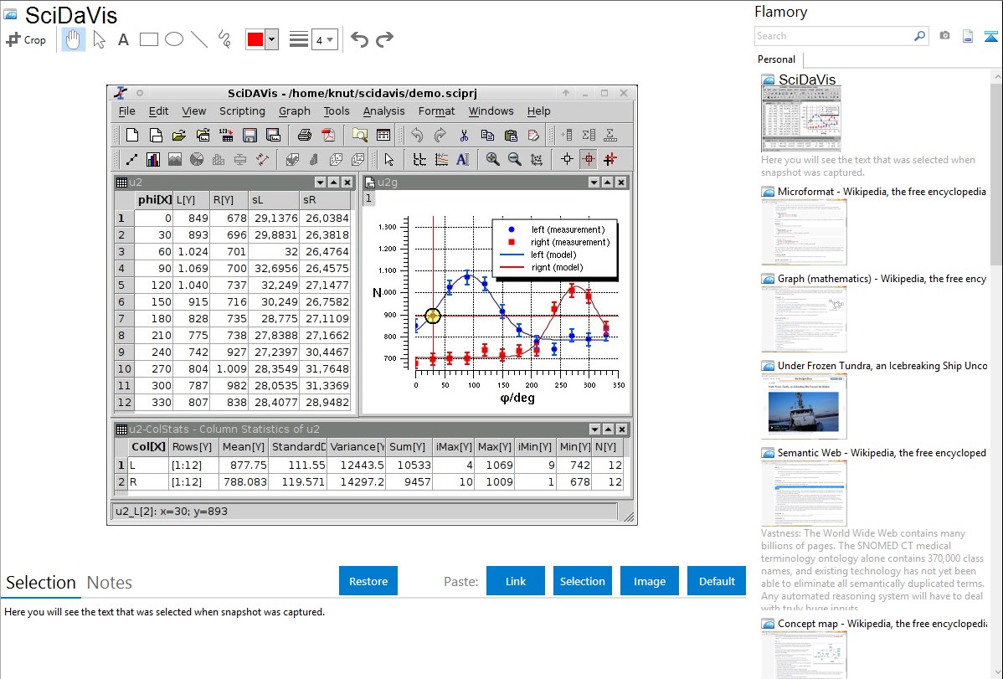Image resolution: width=1003 pixels, height=679 pixels.
Task: Open the Graph menu in SciDAVis
Action: click(x=294, y=111)
